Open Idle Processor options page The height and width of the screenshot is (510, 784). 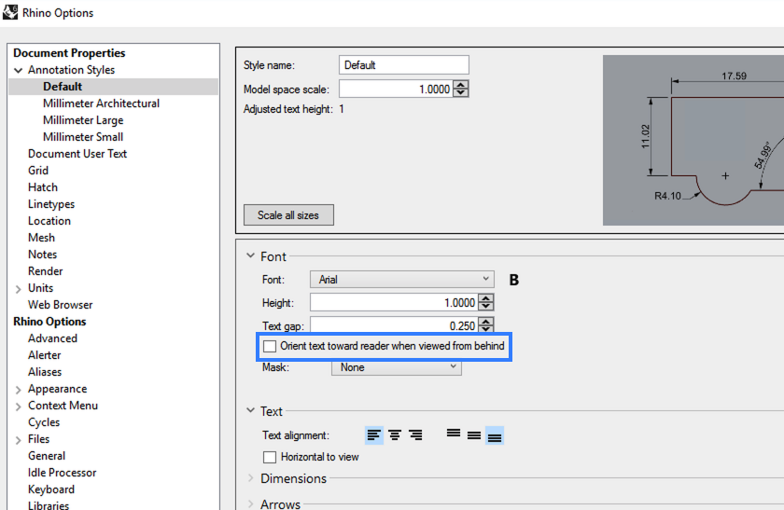click(62, 473)
